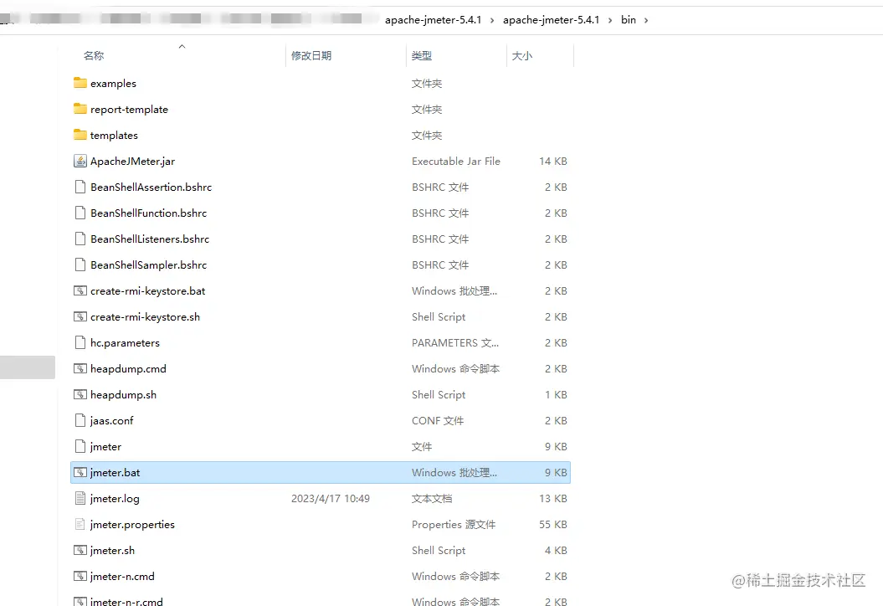Select the BeanShellSampler.bshrc file name
The width and height of the screenshot is (883, 606).
pos(149,264)
